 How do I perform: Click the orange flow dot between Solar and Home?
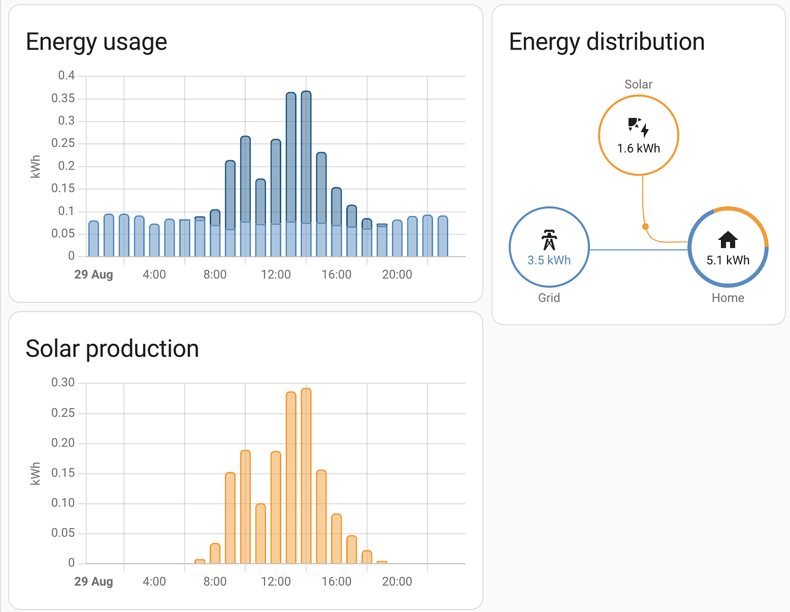645,226
